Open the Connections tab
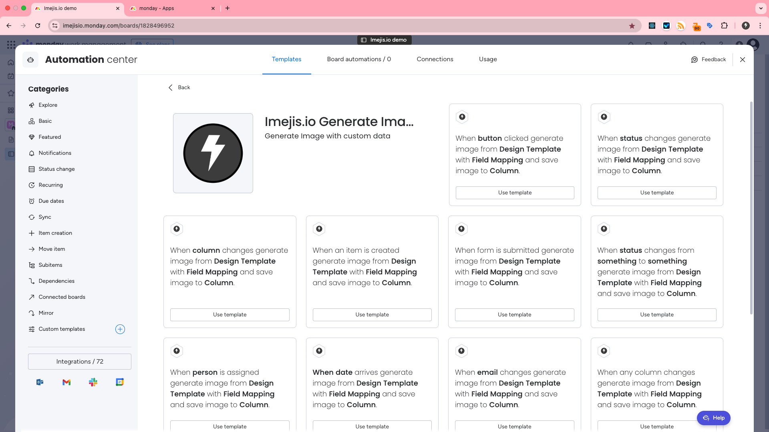The height and width of the screenshot is (432, 769). [435, 59]
